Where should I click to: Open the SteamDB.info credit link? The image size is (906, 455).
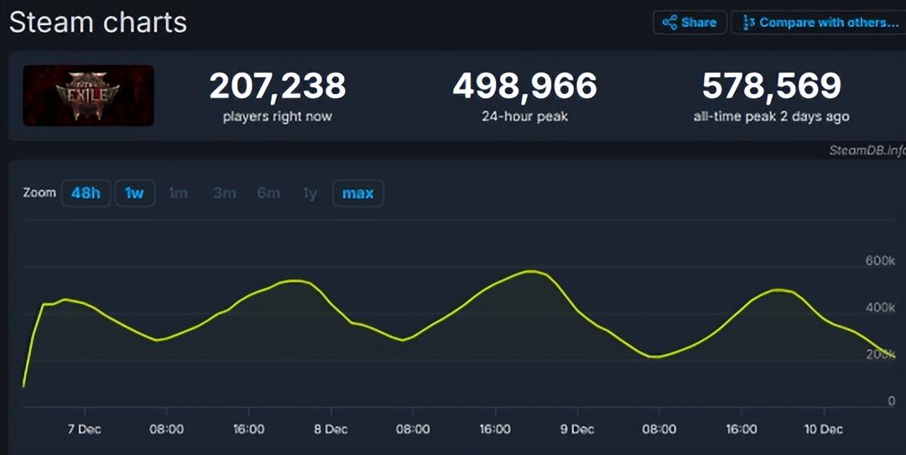pos(867,151)
